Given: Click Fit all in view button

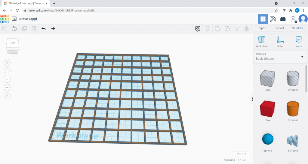Looking at the screenshot, I should [x=7, y=71].
